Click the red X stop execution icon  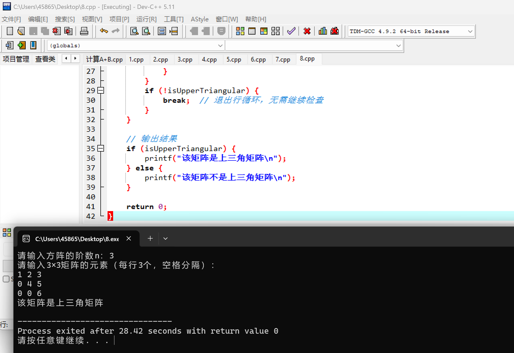pos(307,31)
